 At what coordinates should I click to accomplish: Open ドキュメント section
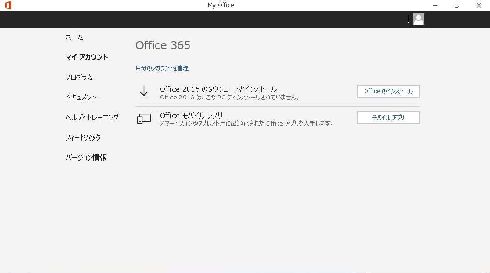click(x=81, y=98)
